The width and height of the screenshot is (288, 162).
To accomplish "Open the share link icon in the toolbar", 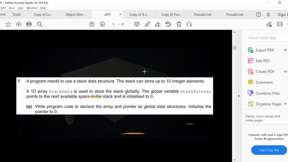I will (269, 24).
